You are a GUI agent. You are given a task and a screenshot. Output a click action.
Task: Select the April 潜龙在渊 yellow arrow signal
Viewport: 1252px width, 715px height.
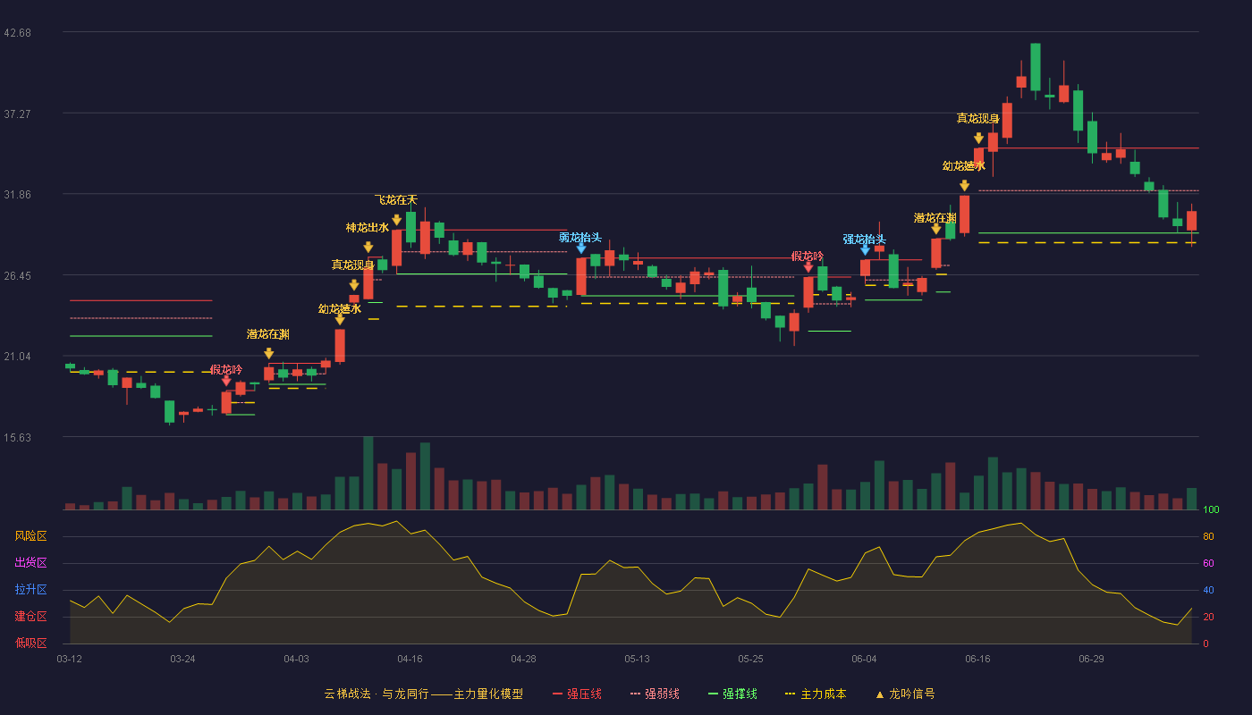[x=268, y=354]
